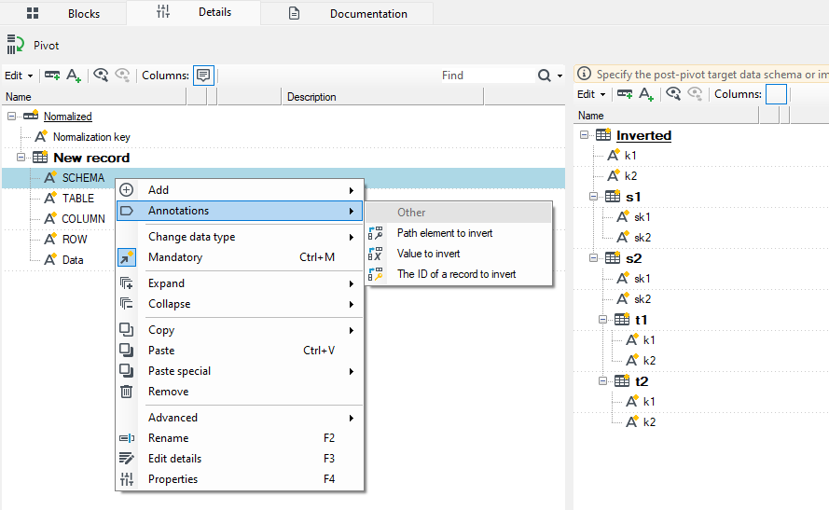Select the Inverted root item
Viewport: 829px width, 510px height.
pos(643,135)
